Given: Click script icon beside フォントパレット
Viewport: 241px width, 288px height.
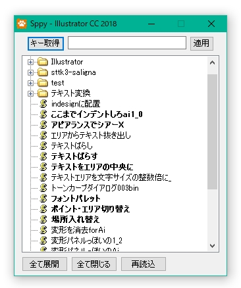Looking at the screenshot, I should tap(43, 199).
